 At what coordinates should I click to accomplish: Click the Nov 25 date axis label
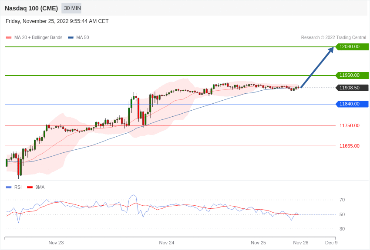point(259,243)
